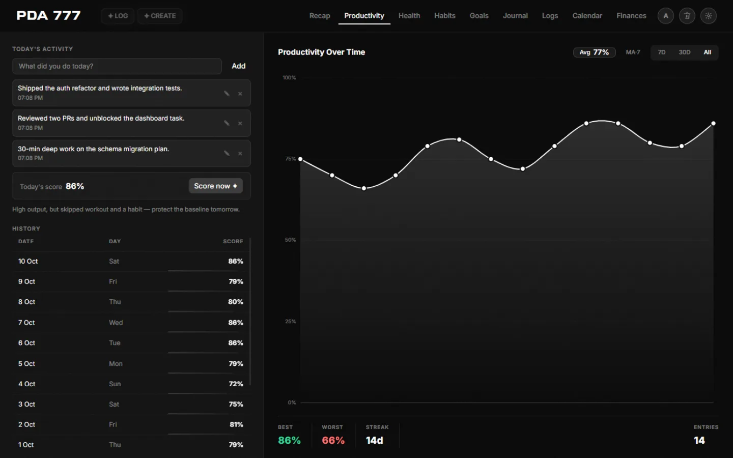Click the 7 Oct Wed history row
Image resolution: width=733 pixels, height=458 pixels.
pos(131,323)
